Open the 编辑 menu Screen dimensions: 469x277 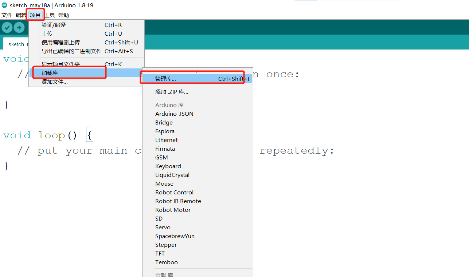point(21,15)
